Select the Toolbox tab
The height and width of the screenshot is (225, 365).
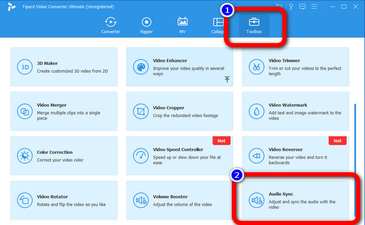[254, 25]
